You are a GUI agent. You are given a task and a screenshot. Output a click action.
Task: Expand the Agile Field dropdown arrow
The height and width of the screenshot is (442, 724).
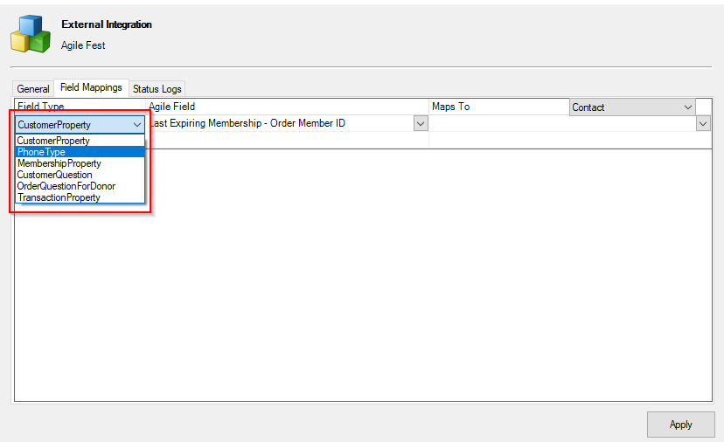tap(421, 124)
